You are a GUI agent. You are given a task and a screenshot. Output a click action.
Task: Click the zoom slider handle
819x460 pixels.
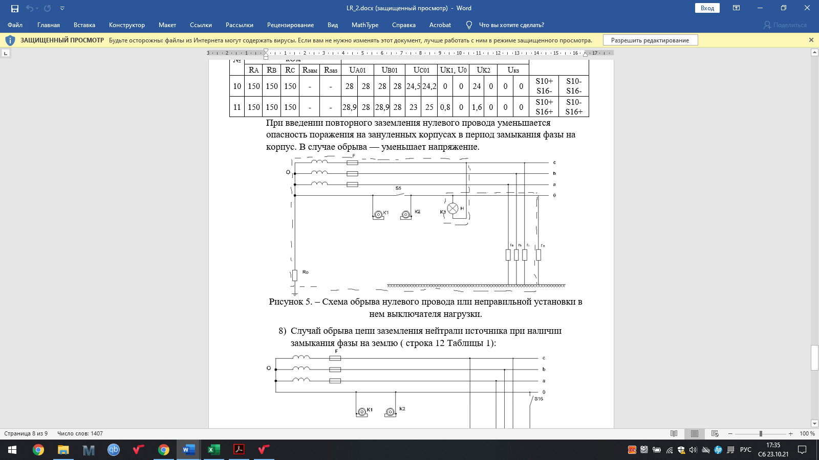[761, 433]
